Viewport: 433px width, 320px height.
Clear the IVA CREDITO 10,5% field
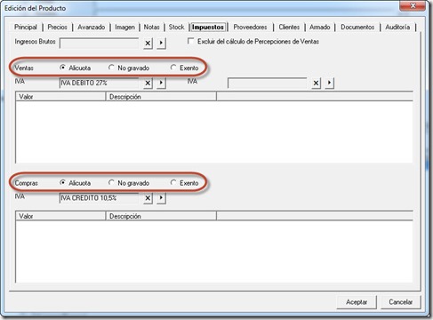(x=148, y=198)
